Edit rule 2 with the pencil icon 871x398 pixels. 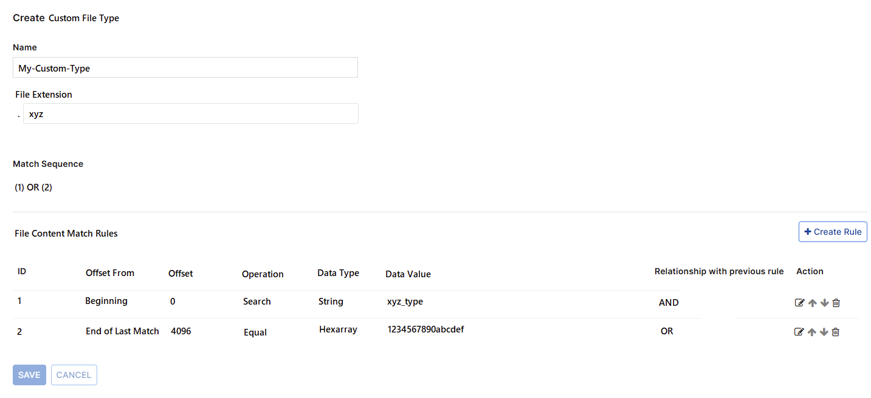tap(799, 332)
